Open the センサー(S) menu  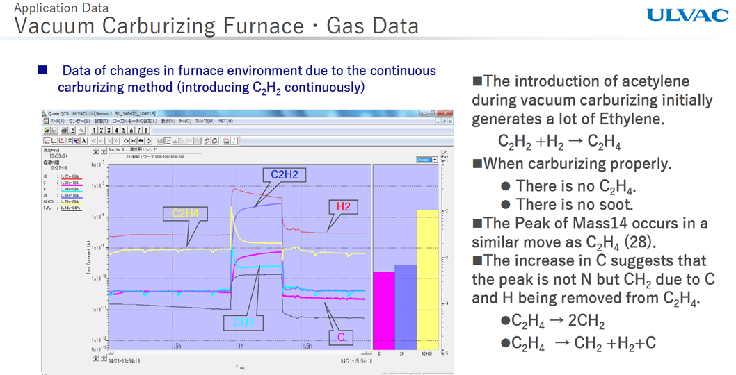[80, 121]
